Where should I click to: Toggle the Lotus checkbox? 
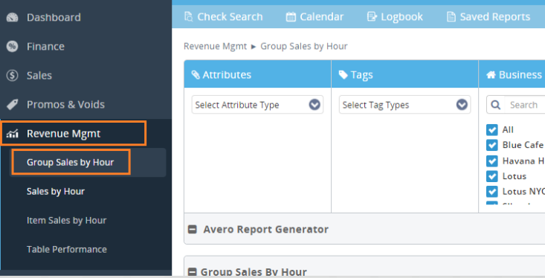point(491,176)
